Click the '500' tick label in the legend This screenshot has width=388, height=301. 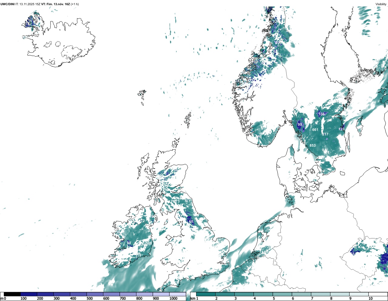90,299
